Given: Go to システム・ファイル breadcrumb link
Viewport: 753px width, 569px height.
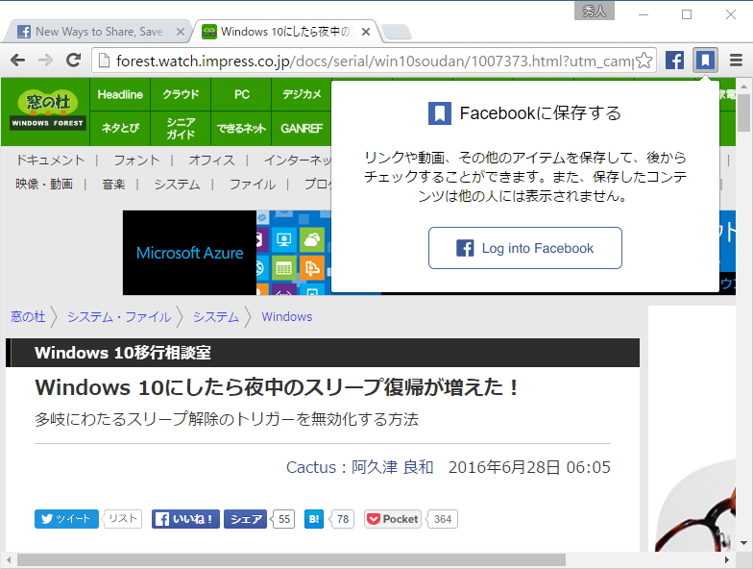Looking at the screenshot, I should 119,317.
